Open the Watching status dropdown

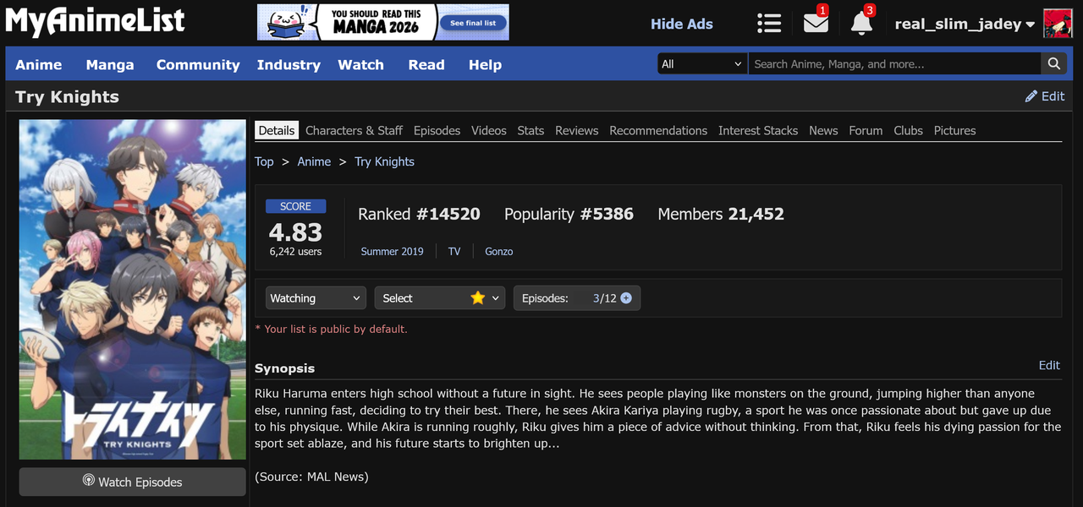point(316,298)
